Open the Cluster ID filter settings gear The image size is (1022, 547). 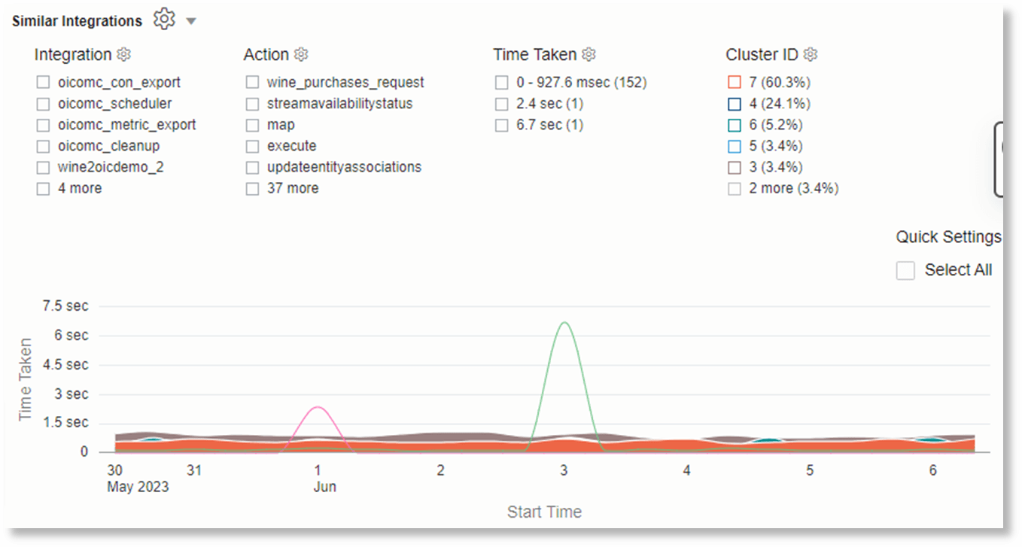point(810,54)
